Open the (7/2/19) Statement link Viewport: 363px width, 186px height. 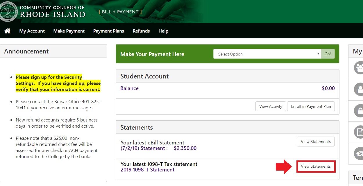click(x=144, y=148)
